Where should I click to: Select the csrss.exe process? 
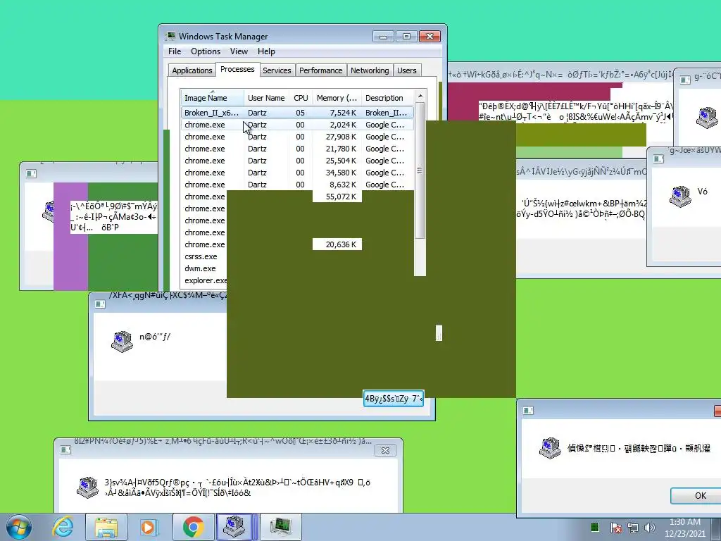point(201,256)
